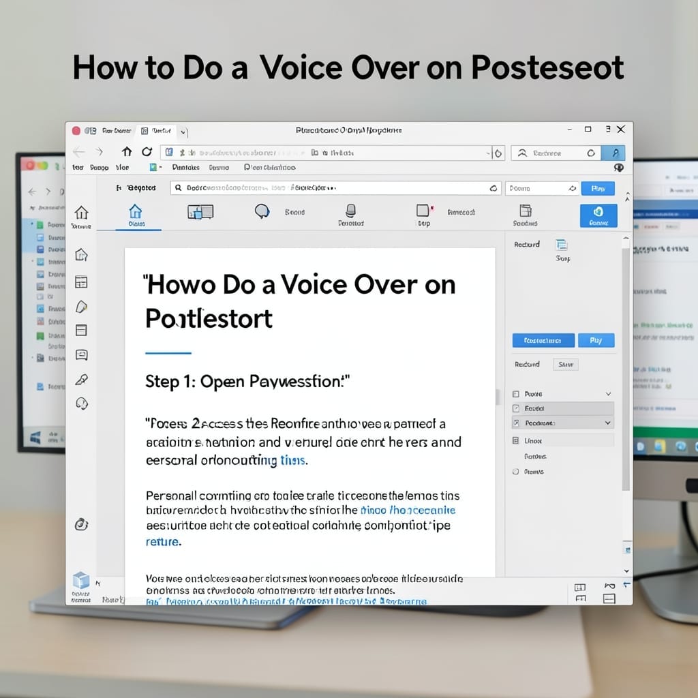This screenshot has height=698, width=698.
Task: Collapse the ribbon with the small up caret
Action: 627,196
